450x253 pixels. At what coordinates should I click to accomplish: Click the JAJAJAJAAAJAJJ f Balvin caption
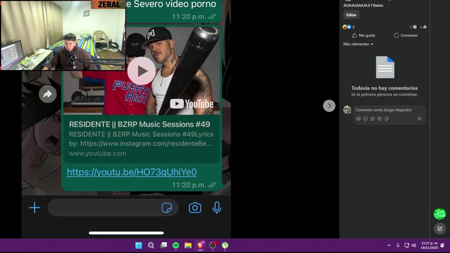[x=363, y=6]
